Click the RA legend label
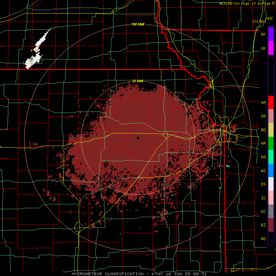Screen dimensions: 276x276 [263, 157]
